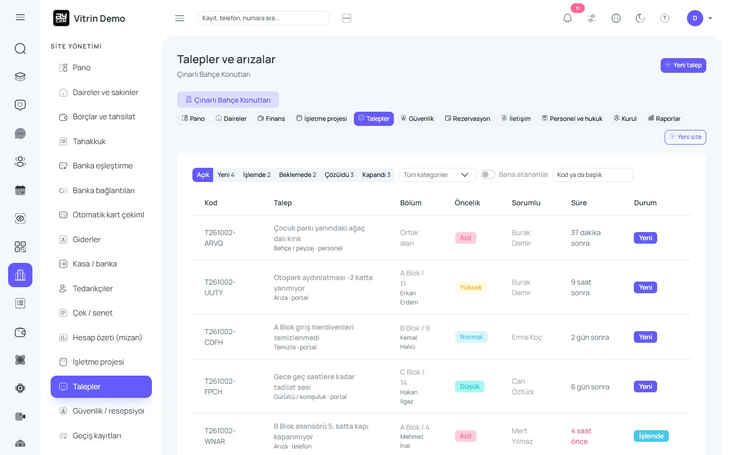Open the help question mark icon
729x455 pixels.
pyautogui.click(x=665, y=18)
